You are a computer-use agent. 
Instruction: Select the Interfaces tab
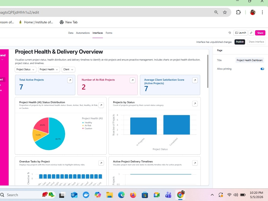(98, 33)
